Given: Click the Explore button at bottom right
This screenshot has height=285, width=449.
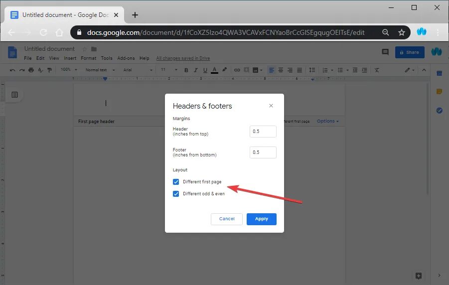Looking at the screenshot, I should pos(419,276).
